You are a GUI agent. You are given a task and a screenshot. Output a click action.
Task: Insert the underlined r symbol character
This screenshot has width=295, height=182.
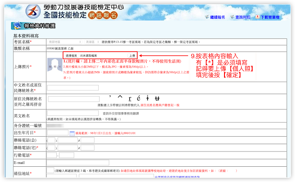(x=130, y=98)
